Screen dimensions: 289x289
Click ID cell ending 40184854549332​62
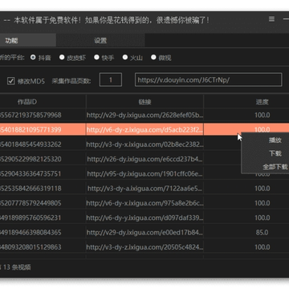point(31,144)
